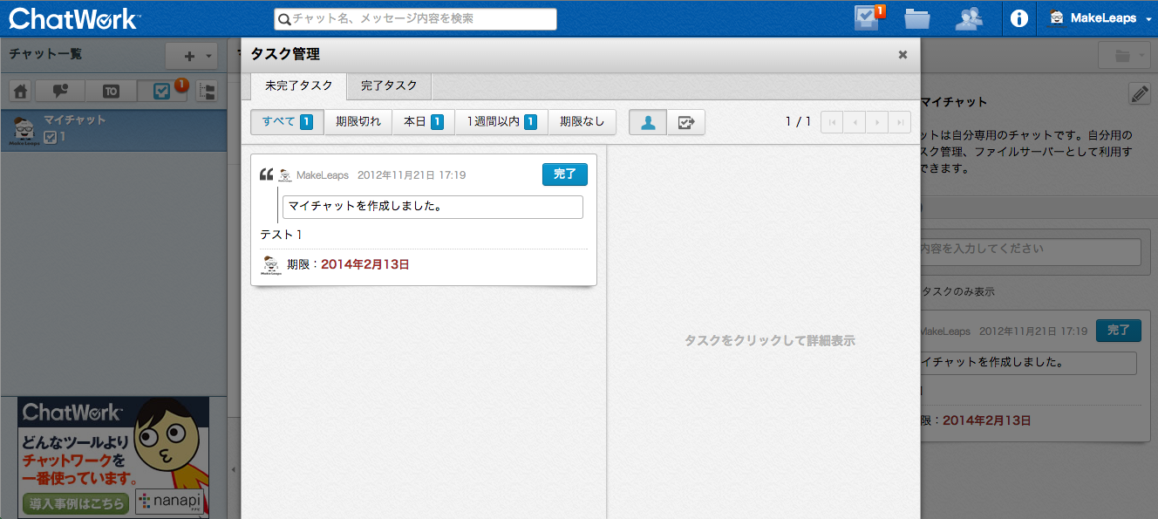Image resolution: width=1158 pixels, height=519 pixels.
Task: Open task list icon in top header
Action: click(x=868, y=18)
